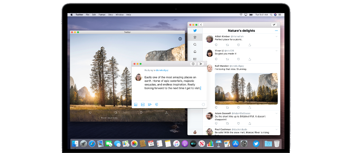Click the @onekullguy link in the reply window
The height and width of the screenshot is (153, 350).
163,70
